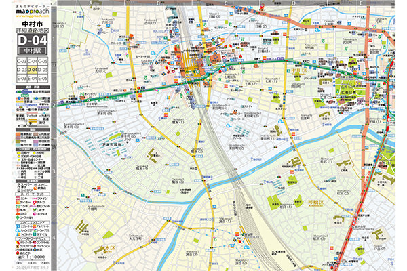Open map sheet C-03 in the index grid
The width and height of the screenshot is (407, 271).
click(22, 61)
